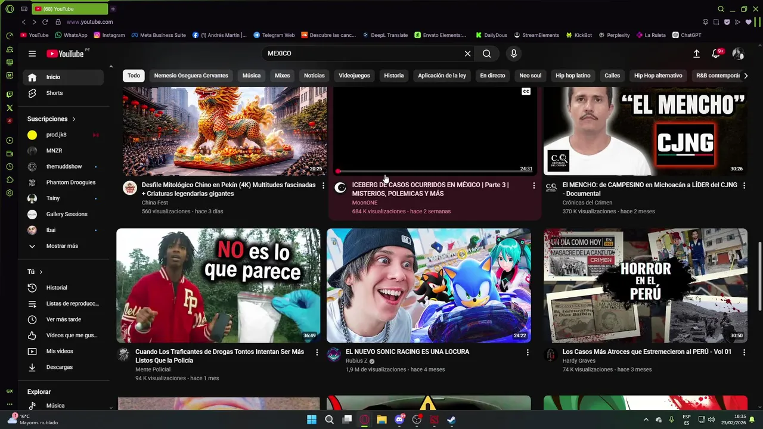Open the upload video icon
This screenshot has height=429, width=763.
coord(696,54)
